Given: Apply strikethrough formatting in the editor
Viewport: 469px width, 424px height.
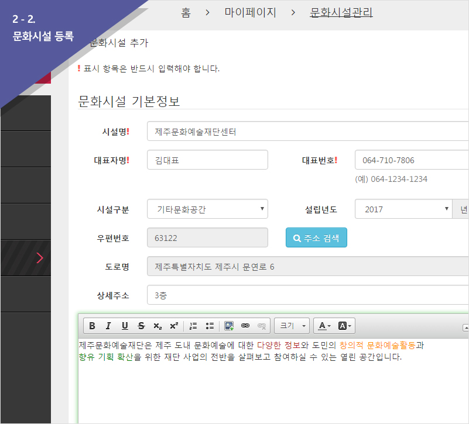Looking at the screenshot, I should tap(141, 326).
